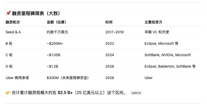Select the 金额（估算）column header

[x=57, y=22]
